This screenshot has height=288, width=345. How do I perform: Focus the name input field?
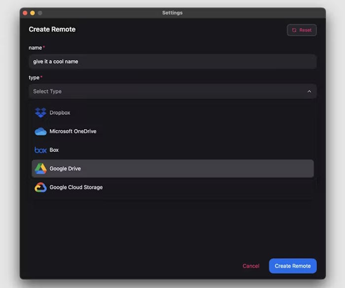point(172,62)
